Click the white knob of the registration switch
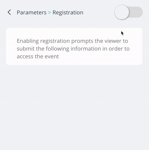This screenshot has height=150, width=149. click(122, 12)
